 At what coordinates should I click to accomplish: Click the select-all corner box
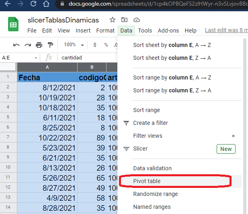click(8, 67)
